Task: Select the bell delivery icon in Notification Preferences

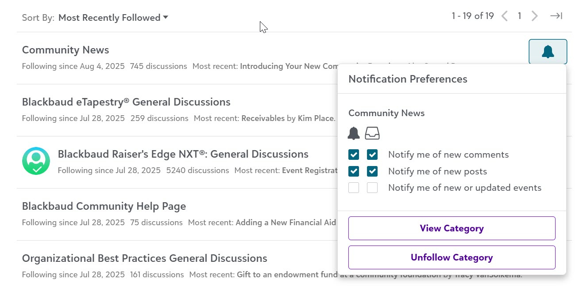Action: (x=353, y=132)
